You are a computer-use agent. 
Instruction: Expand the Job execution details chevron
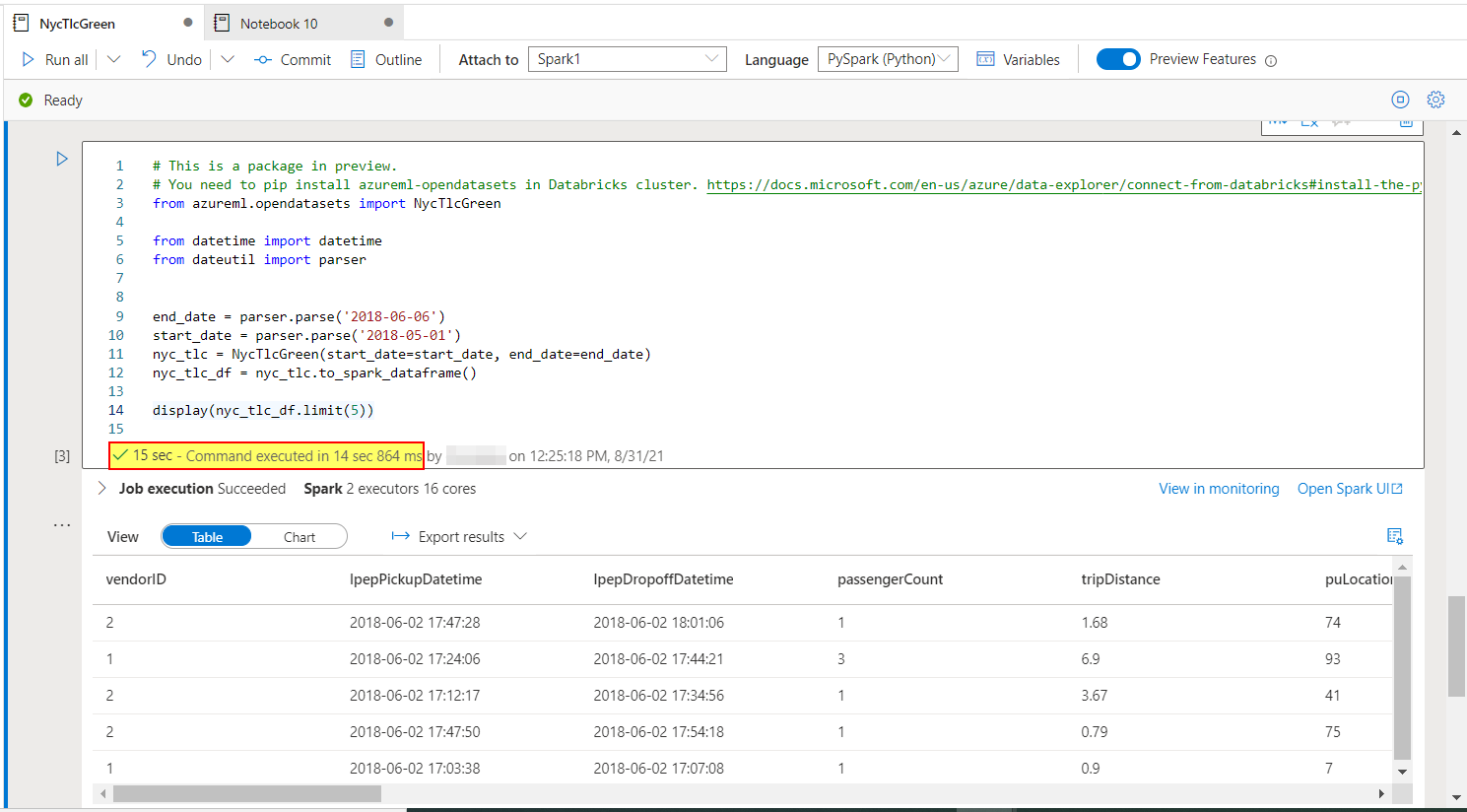pos(101,488)
